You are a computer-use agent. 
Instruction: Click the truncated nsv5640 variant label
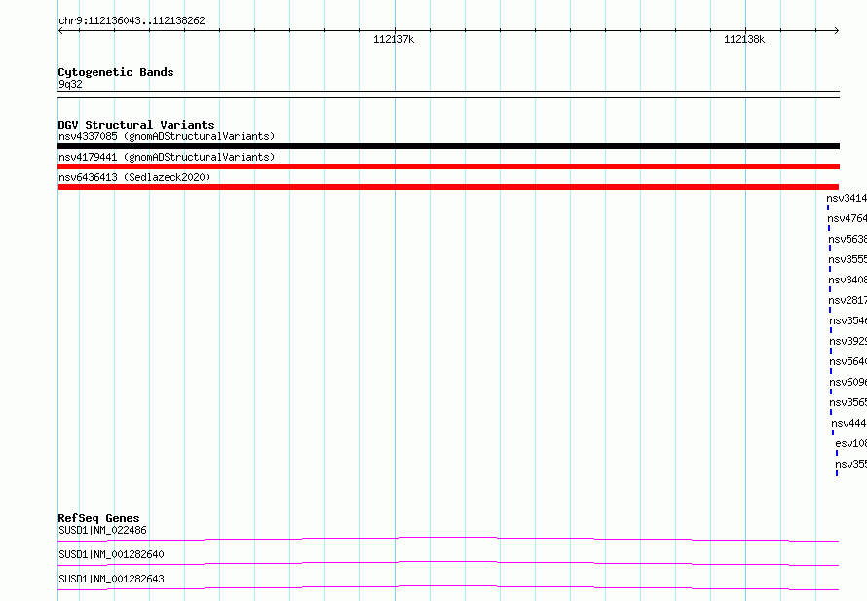(848, 361)
